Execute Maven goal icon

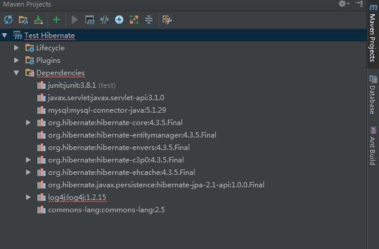90,20
